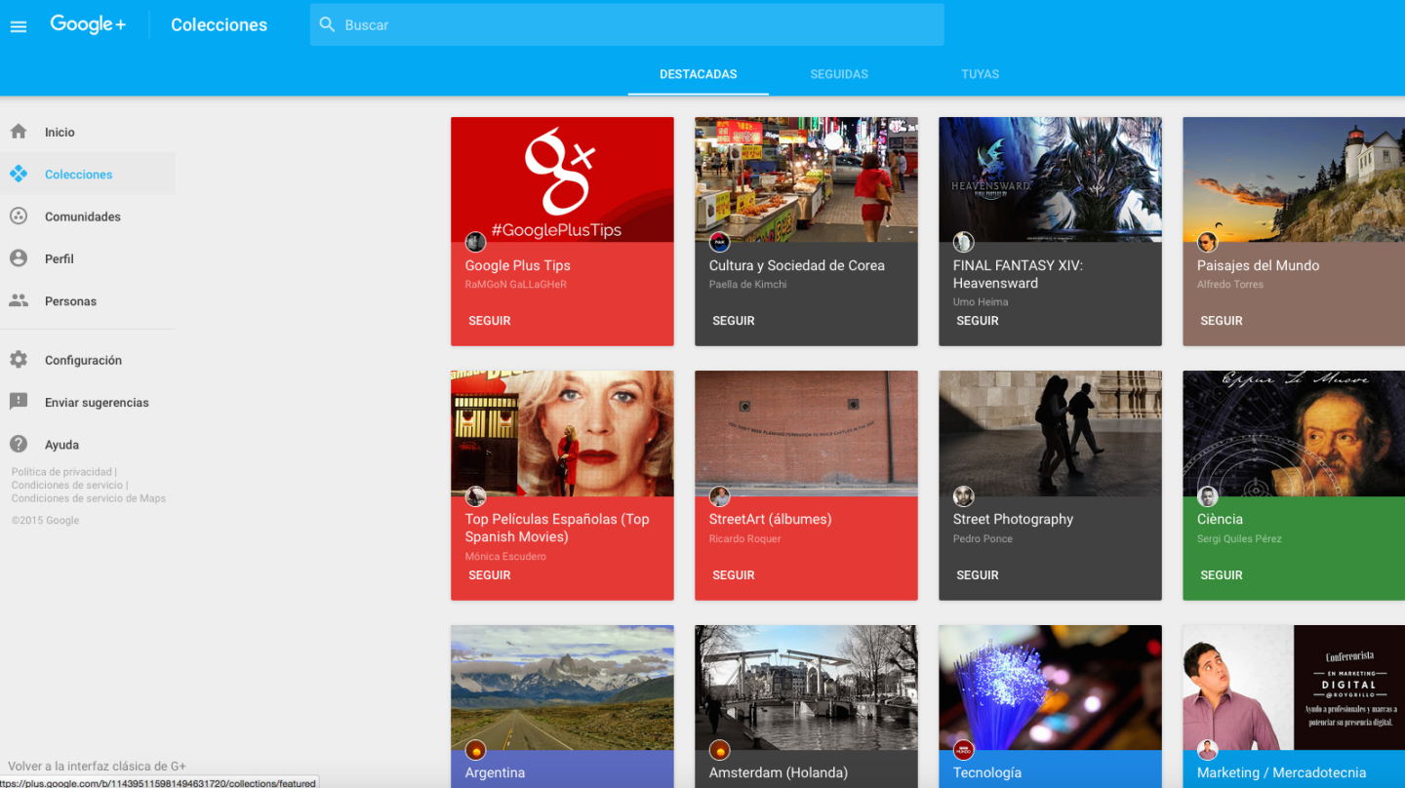
Task: Open the brick wall cover on StreetArt
Action: coord(806,434)
